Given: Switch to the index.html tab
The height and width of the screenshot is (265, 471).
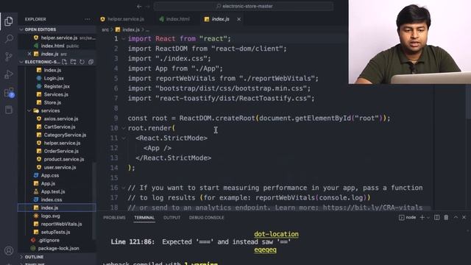Looking at the screenshot, I should coord(175,19).
